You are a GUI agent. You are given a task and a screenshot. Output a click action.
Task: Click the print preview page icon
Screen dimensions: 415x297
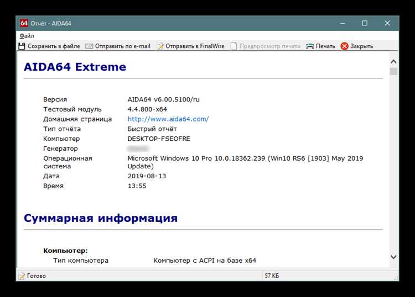click(234, 46)
